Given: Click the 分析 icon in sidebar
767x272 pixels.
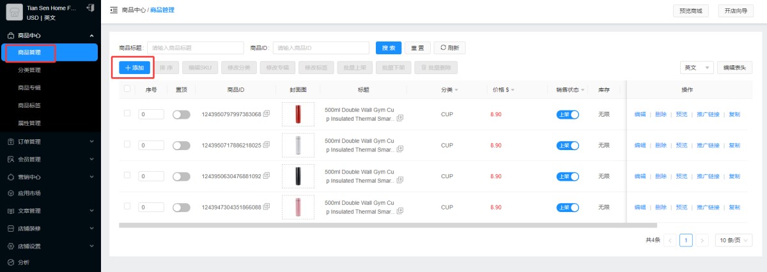Looking at the screenshot, I should (x=11, y=262).
